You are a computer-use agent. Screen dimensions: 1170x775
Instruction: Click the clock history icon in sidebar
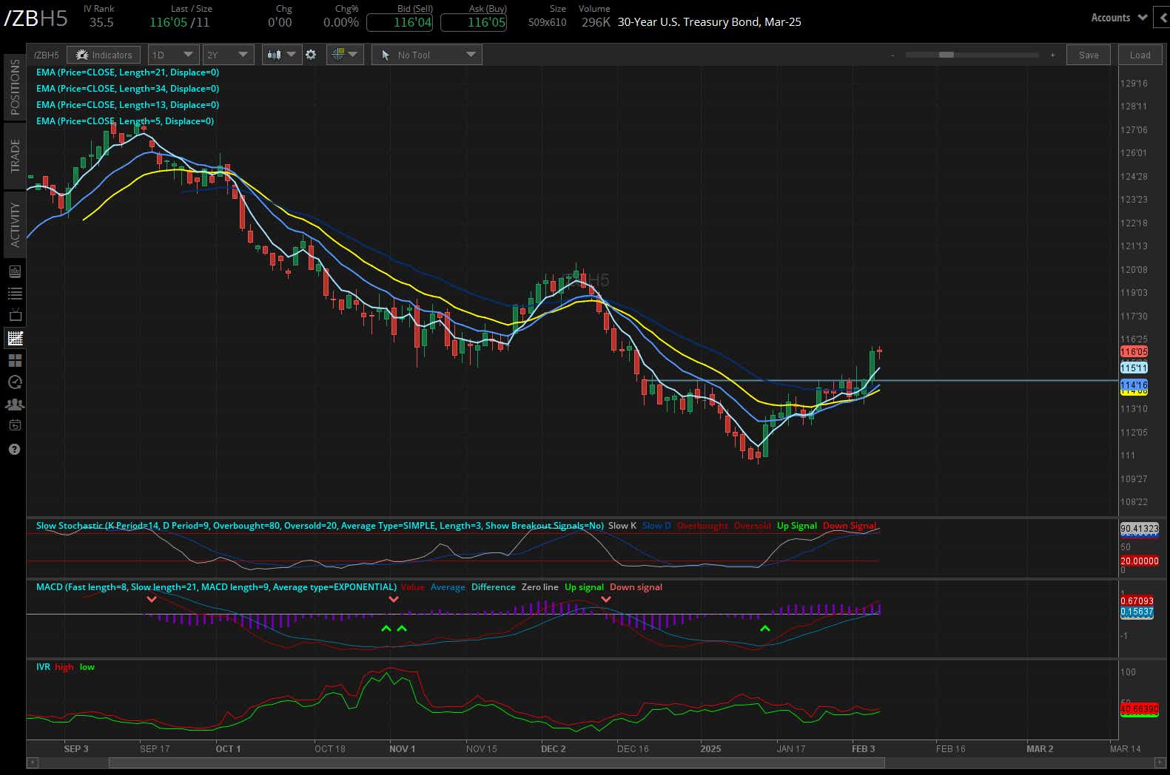point(15,382)
